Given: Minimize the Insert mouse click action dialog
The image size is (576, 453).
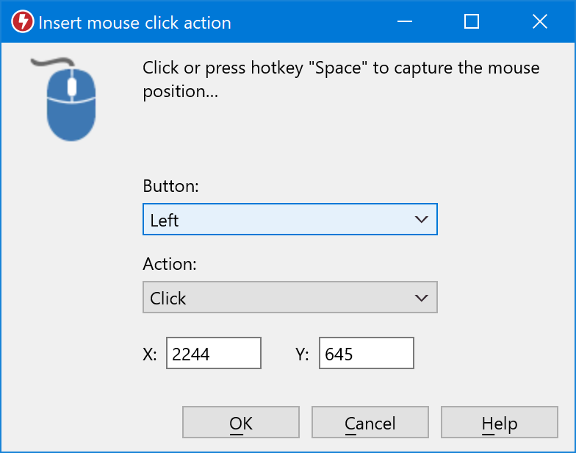Looking at the screenshot, I should pyautogui.click(x=404, y=22).
